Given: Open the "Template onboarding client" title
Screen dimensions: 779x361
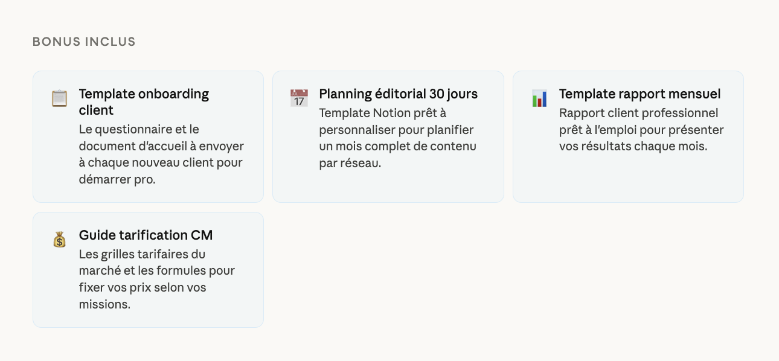Looking at the screenshot, I should pyautogui.click(x=144, y=102).
